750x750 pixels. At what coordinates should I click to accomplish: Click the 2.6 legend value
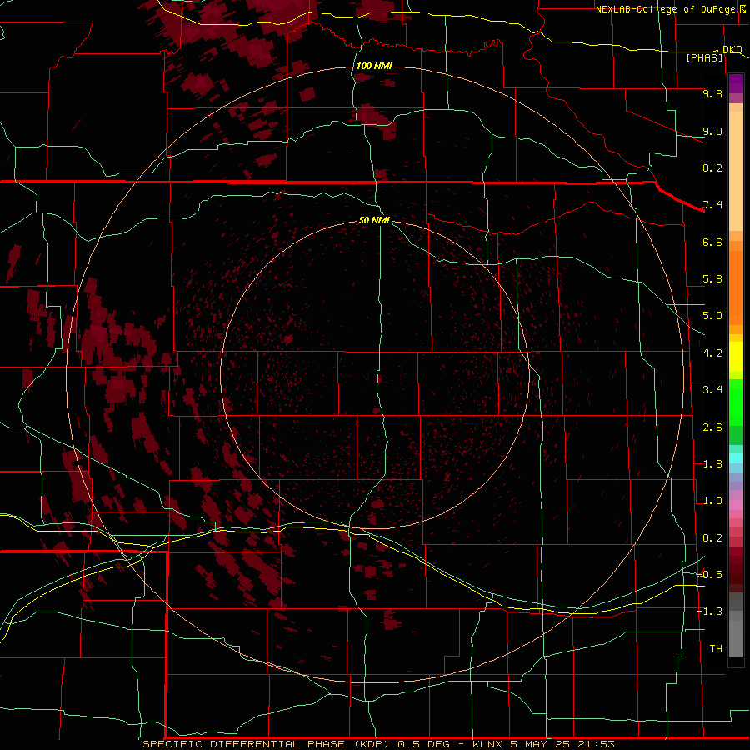712,427
